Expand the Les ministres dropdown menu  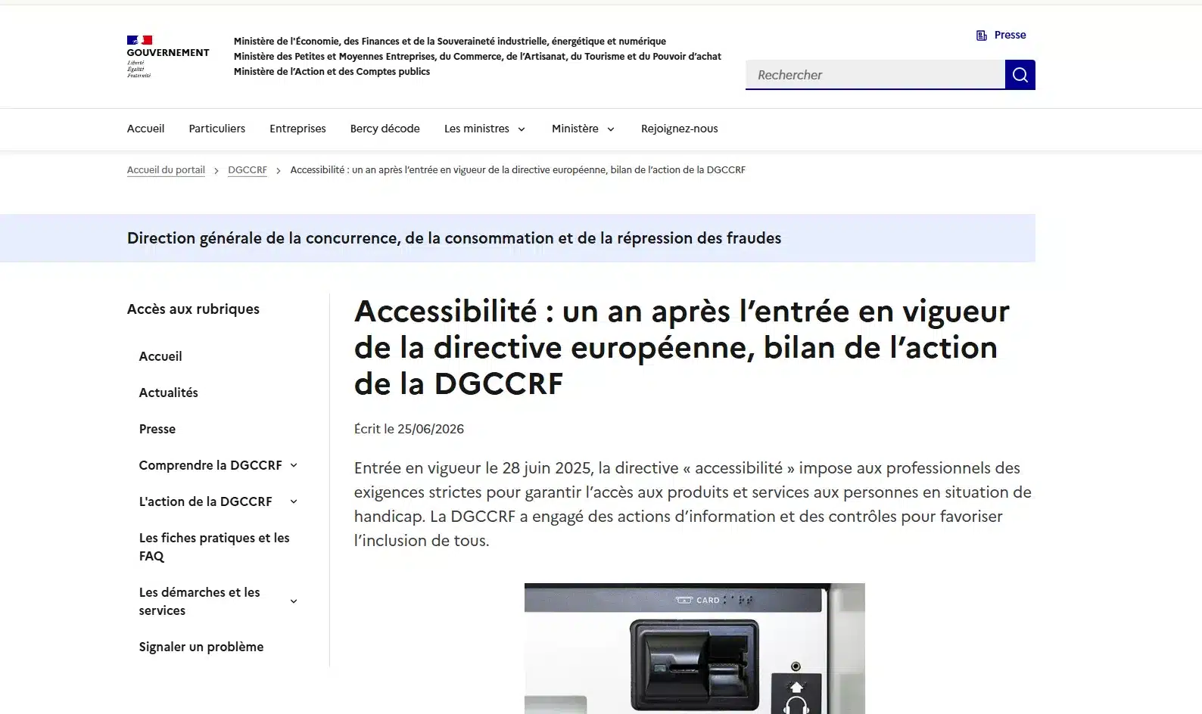coord(484,129)
